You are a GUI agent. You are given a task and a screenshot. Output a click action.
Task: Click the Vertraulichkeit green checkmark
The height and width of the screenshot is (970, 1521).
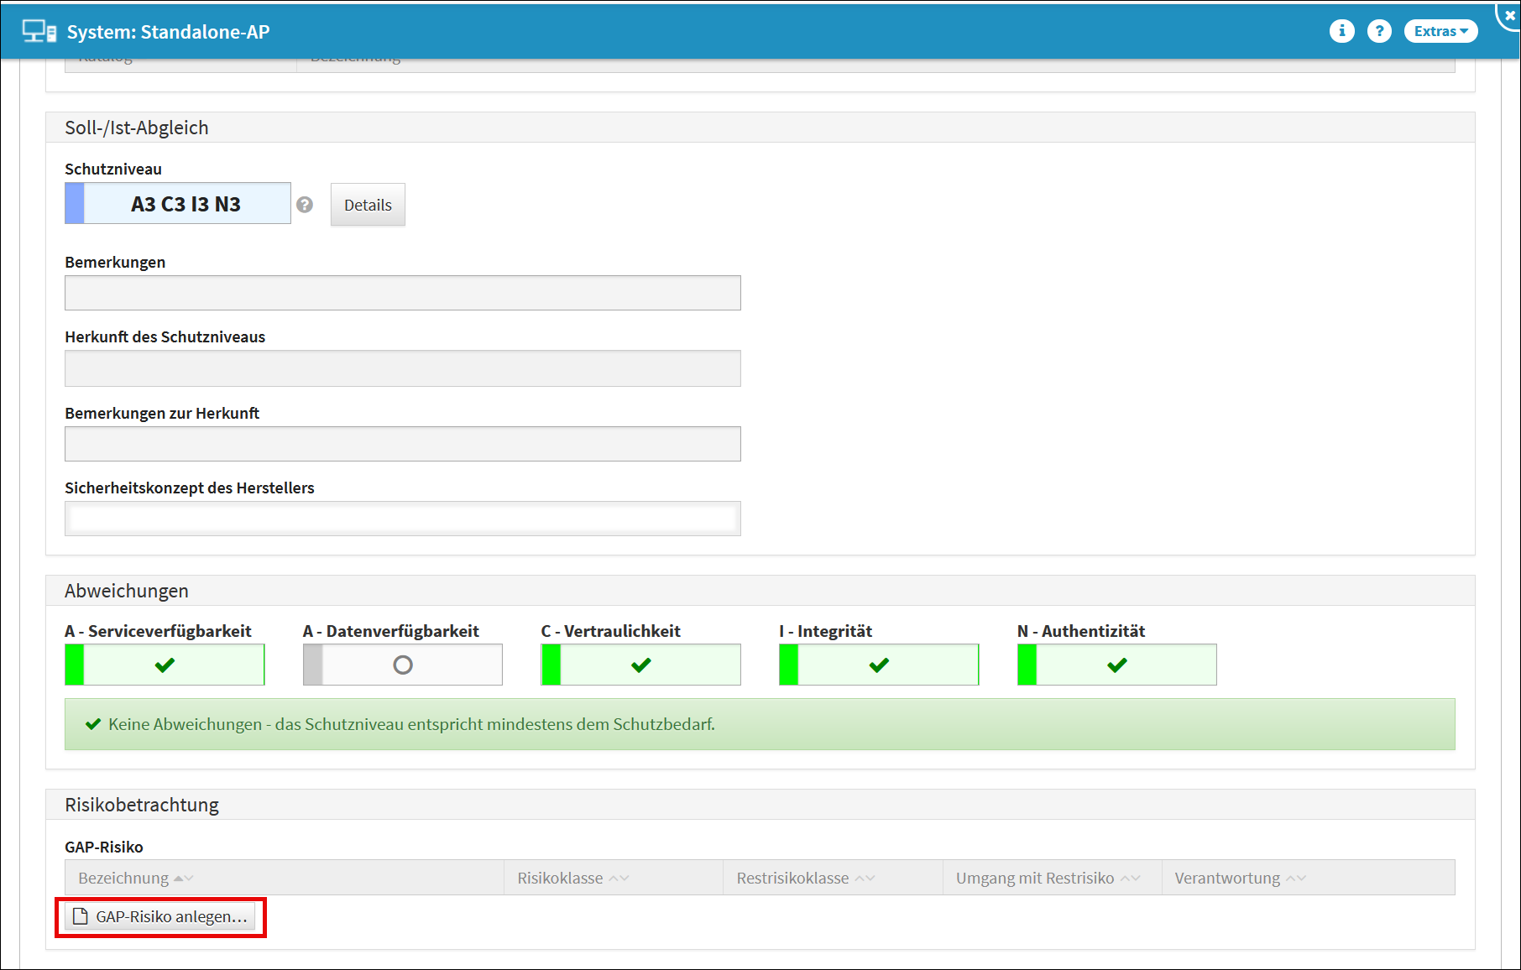641,665
